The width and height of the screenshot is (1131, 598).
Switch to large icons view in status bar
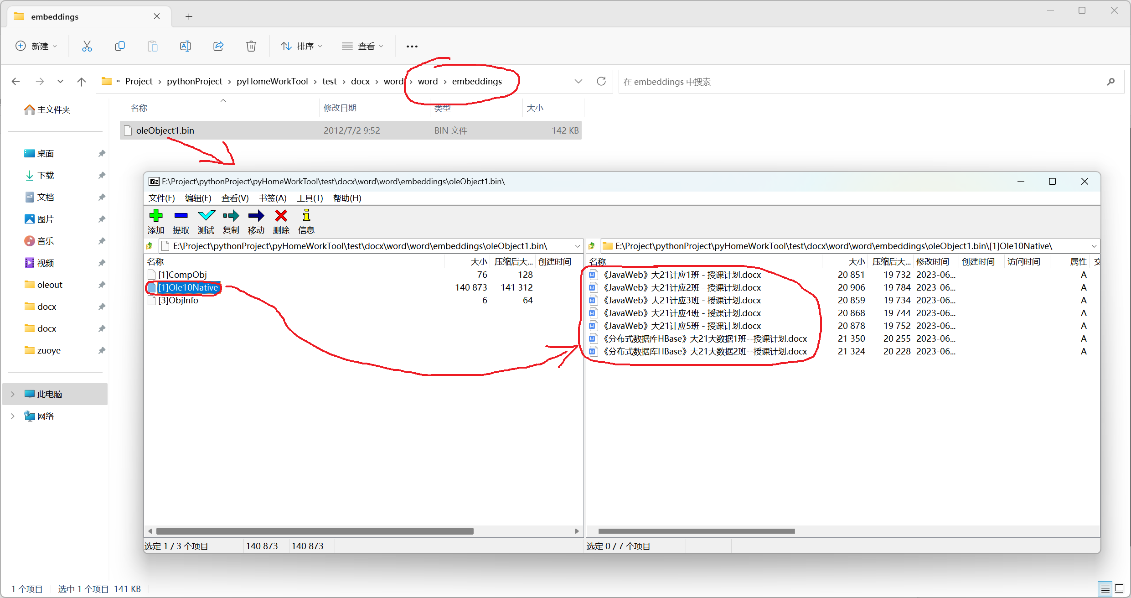coord(1119,588)
